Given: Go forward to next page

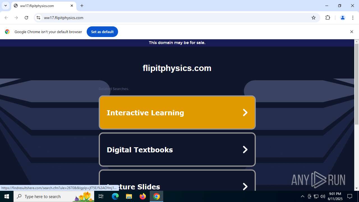Looking at the screenshot, I should [16, 18].
